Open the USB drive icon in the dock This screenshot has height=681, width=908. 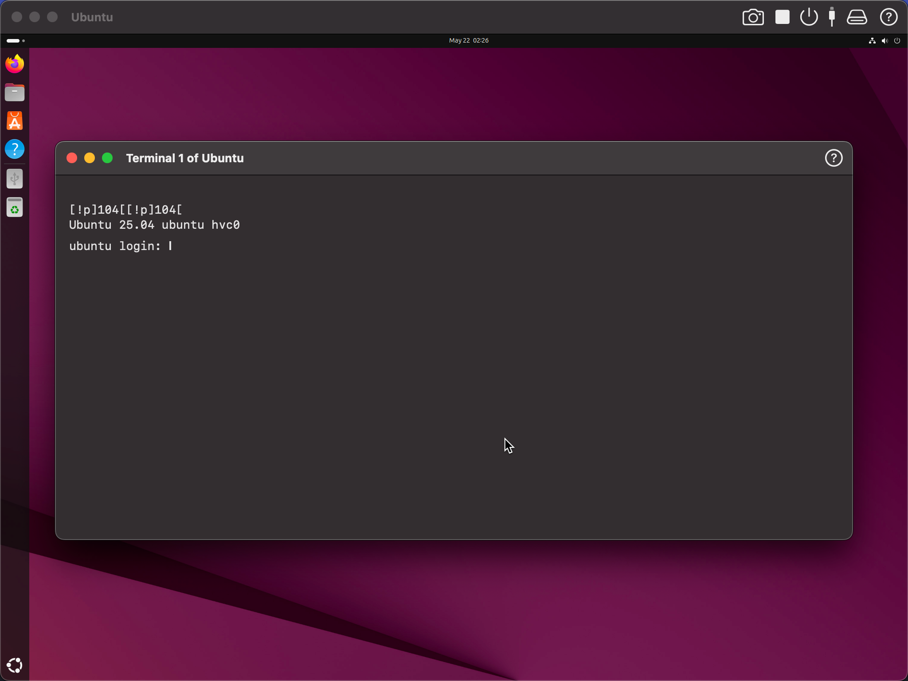(x=15, y=179)
